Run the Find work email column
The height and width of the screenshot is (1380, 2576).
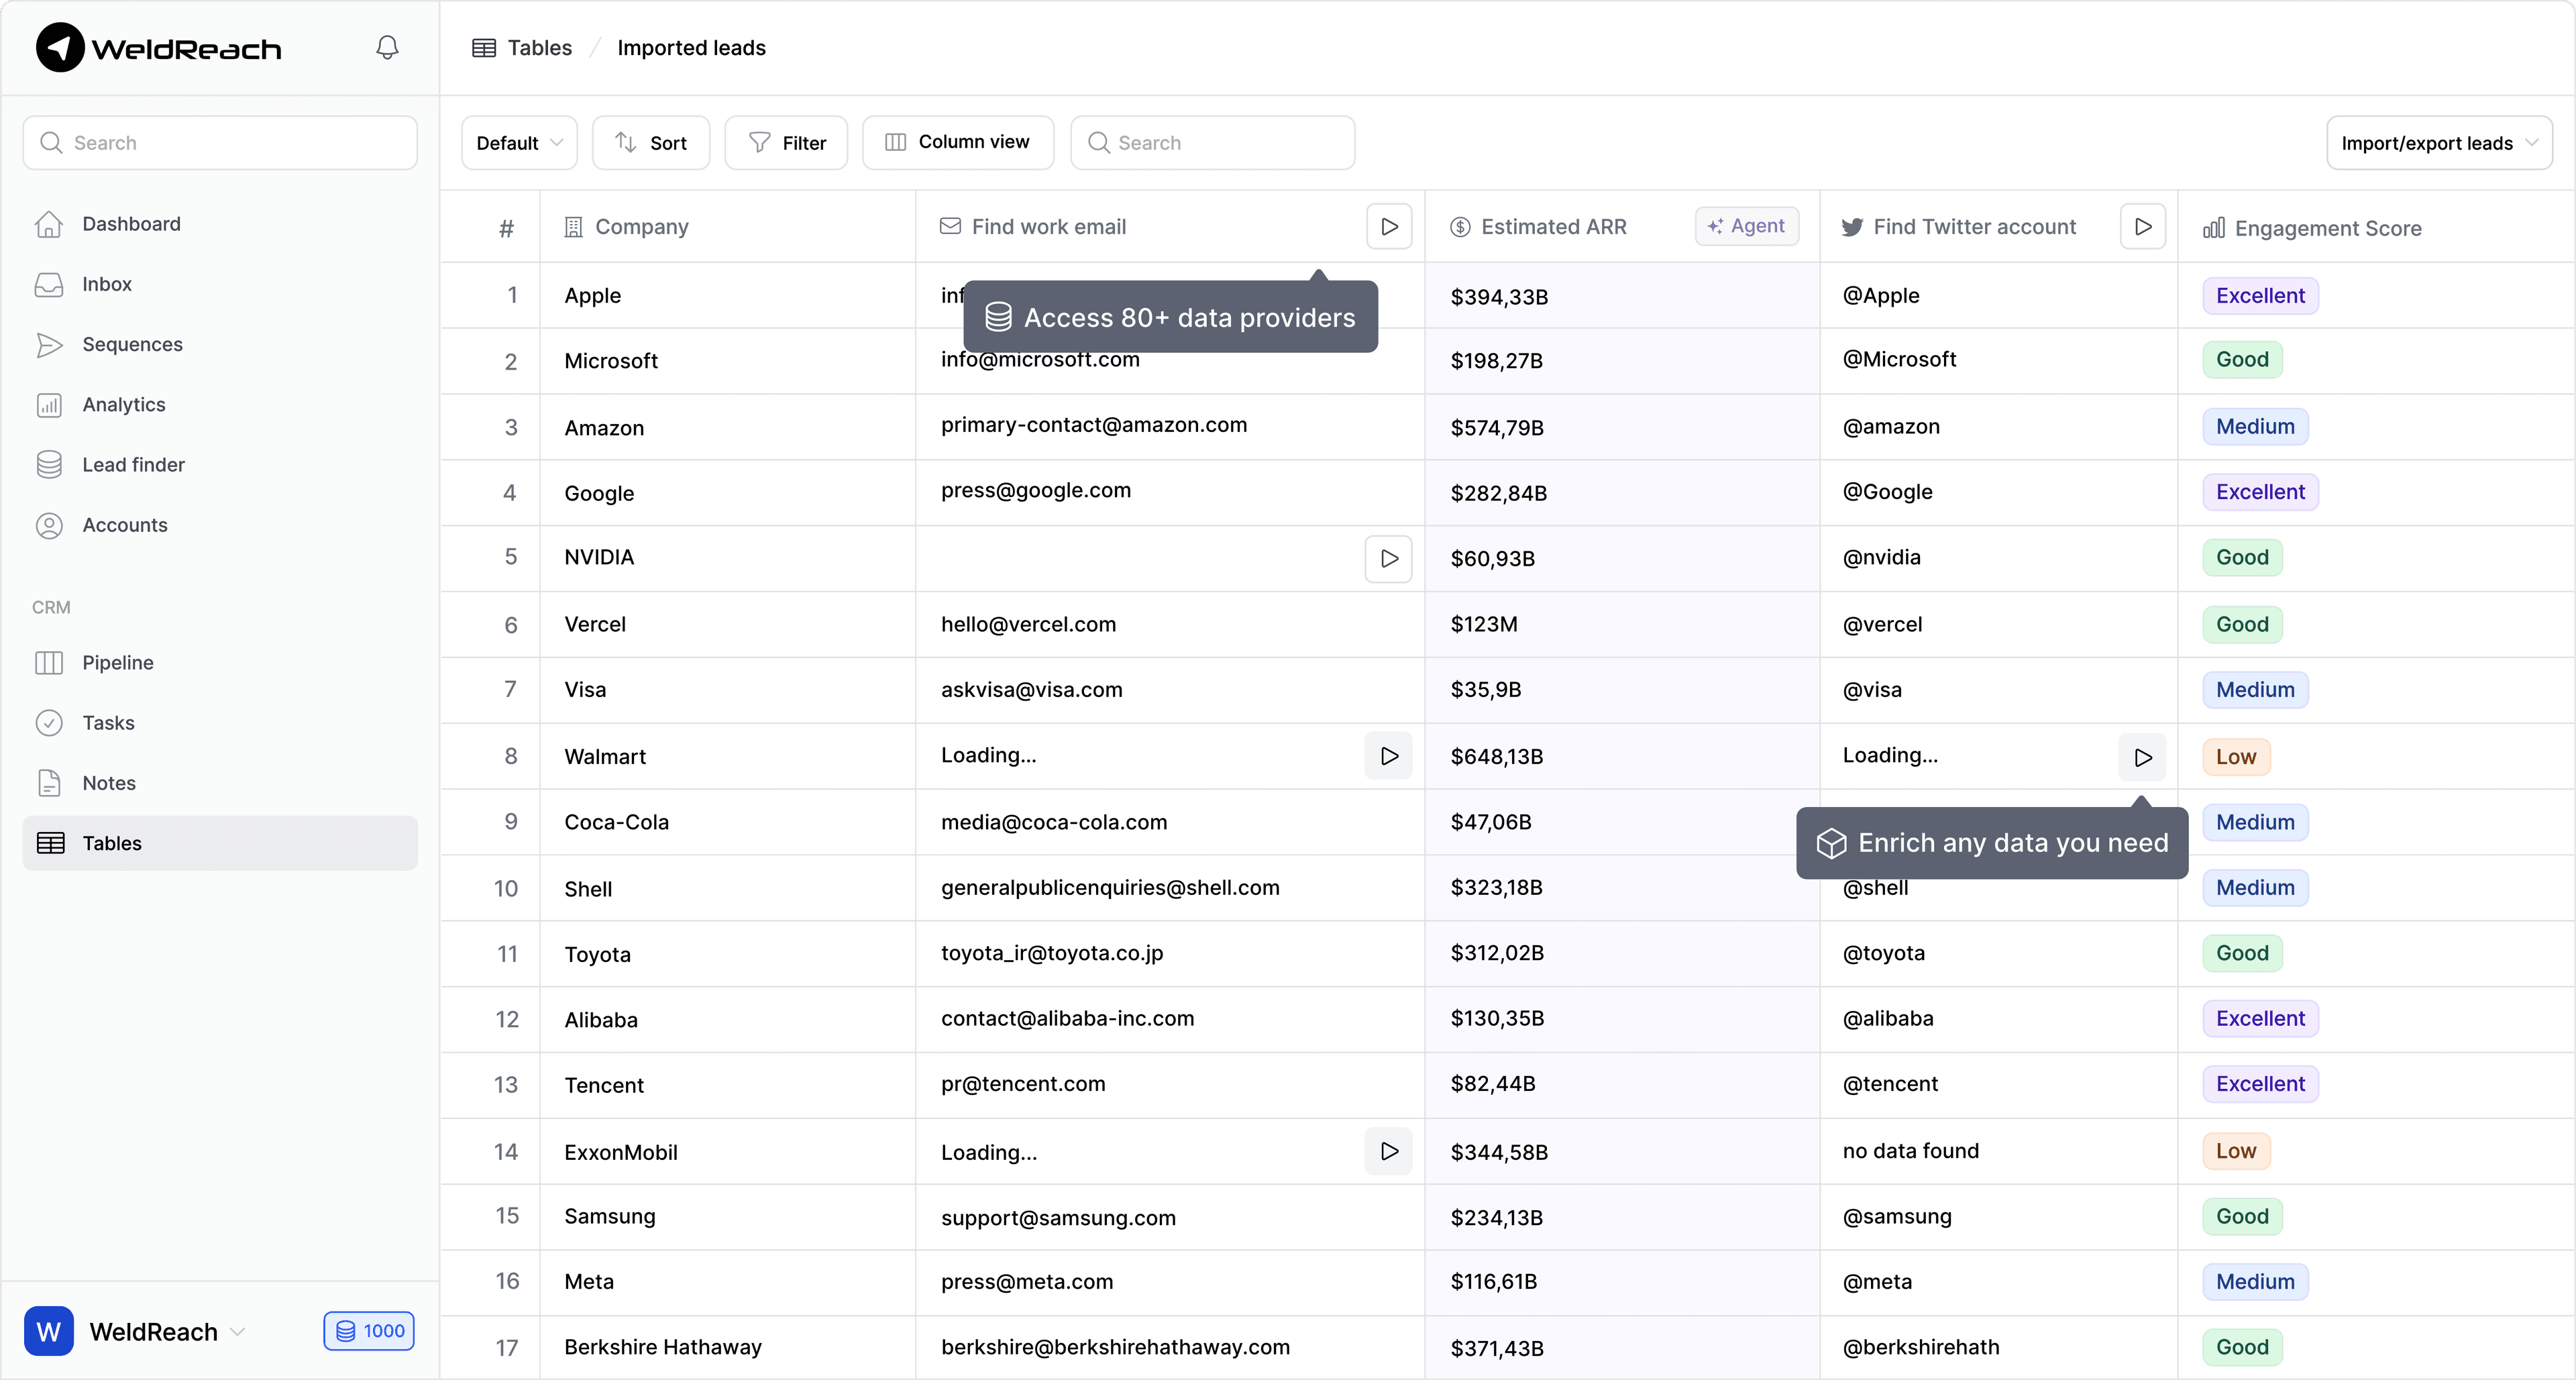1389,227
